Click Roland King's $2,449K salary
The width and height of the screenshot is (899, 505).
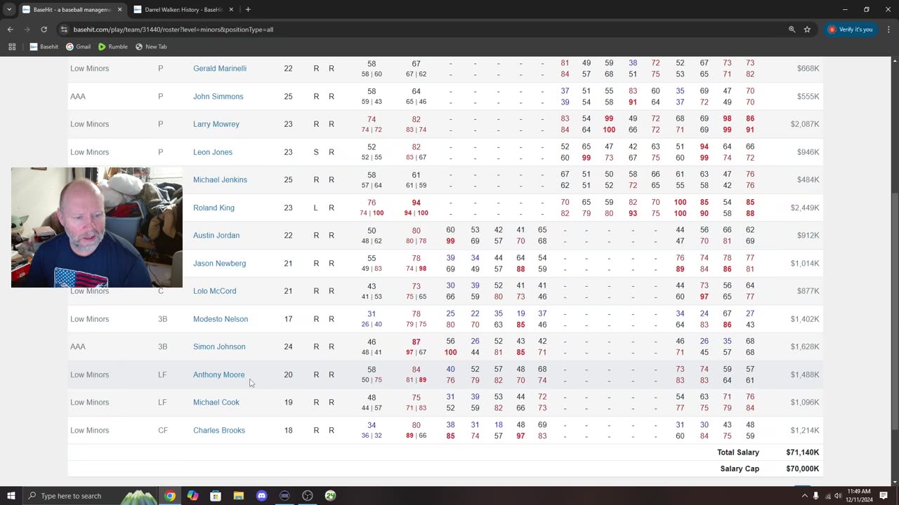click(804, 208)
